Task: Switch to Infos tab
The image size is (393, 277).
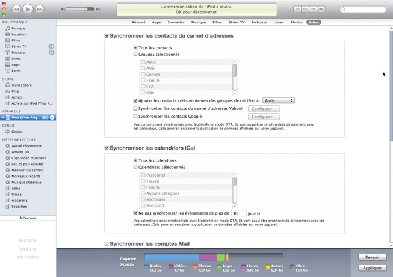Action: pyautogui.click(x=314, y=22)
